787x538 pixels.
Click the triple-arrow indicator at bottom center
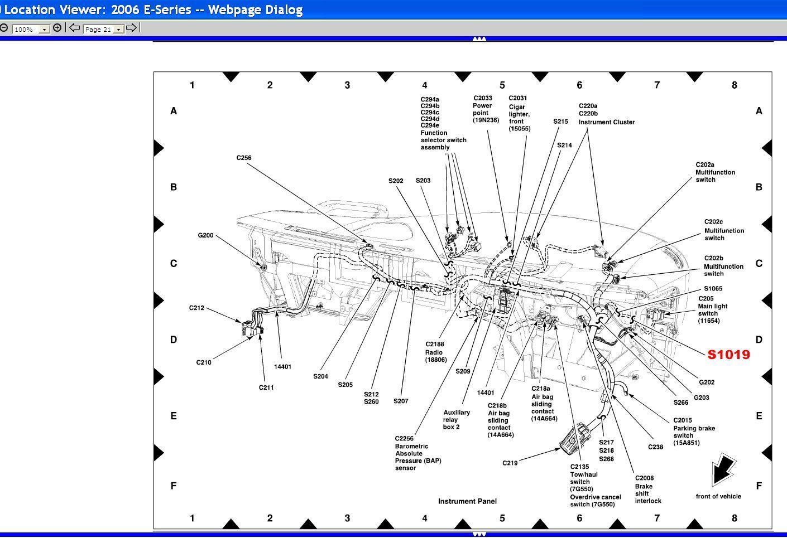(x=479, y=534)
